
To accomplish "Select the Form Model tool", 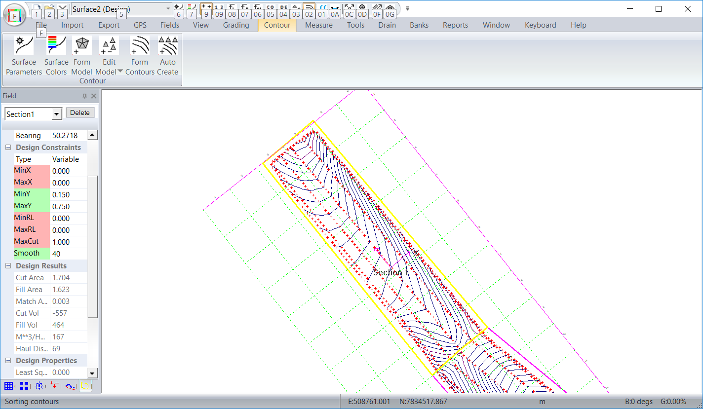I will coord(82,55).
